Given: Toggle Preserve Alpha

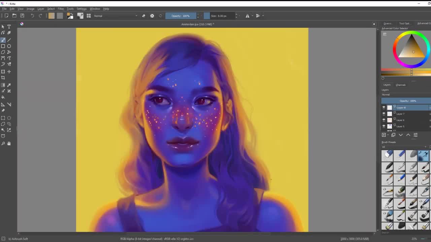Looking at the screenshot, I should click(152, 16).
